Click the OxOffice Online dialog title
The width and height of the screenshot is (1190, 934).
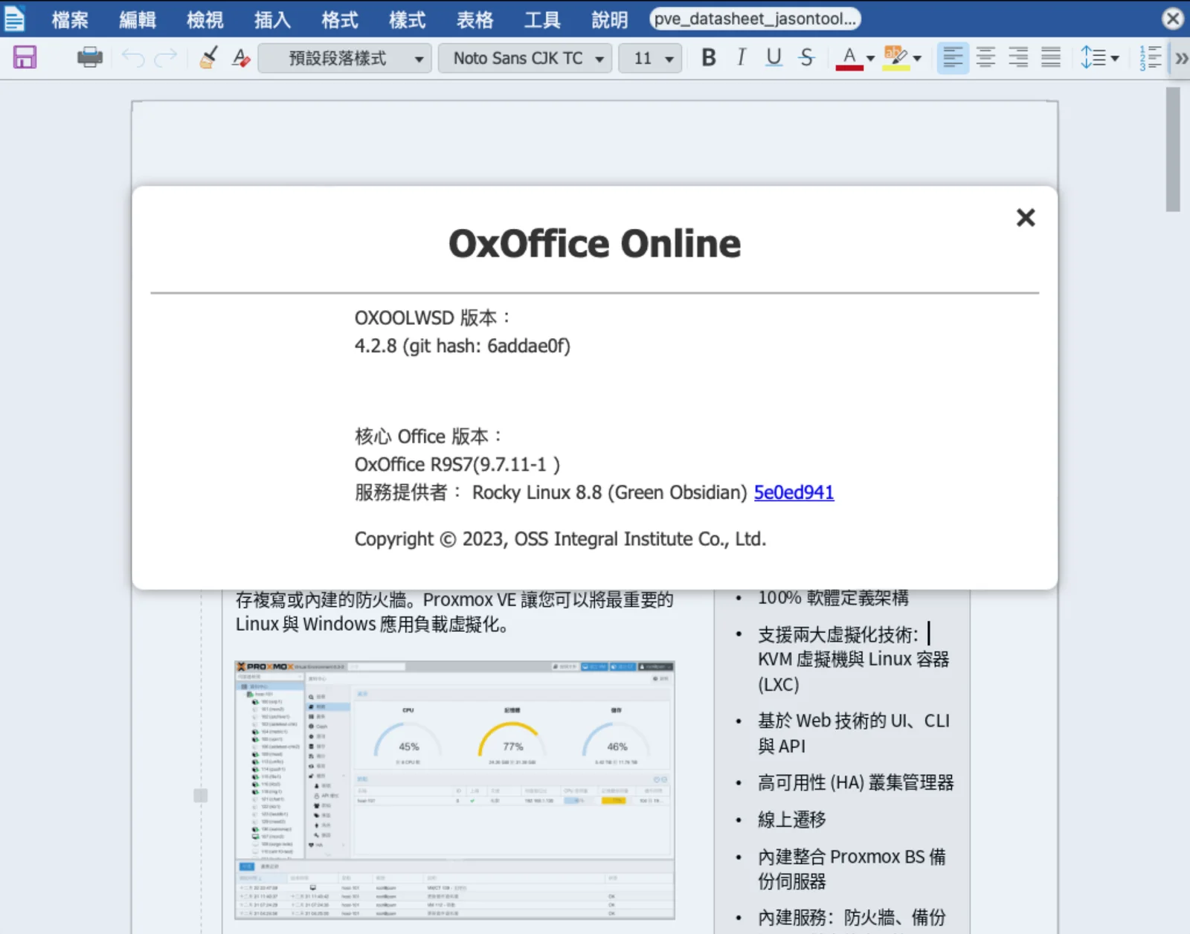(594, 243)
